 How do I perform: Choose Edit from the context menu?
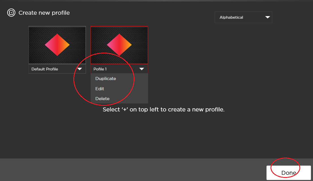click(x=99, y=89)
